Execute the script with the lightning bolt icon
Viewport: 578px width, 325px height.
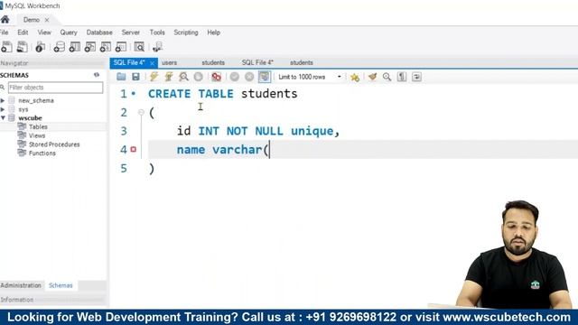pos(154,77)
